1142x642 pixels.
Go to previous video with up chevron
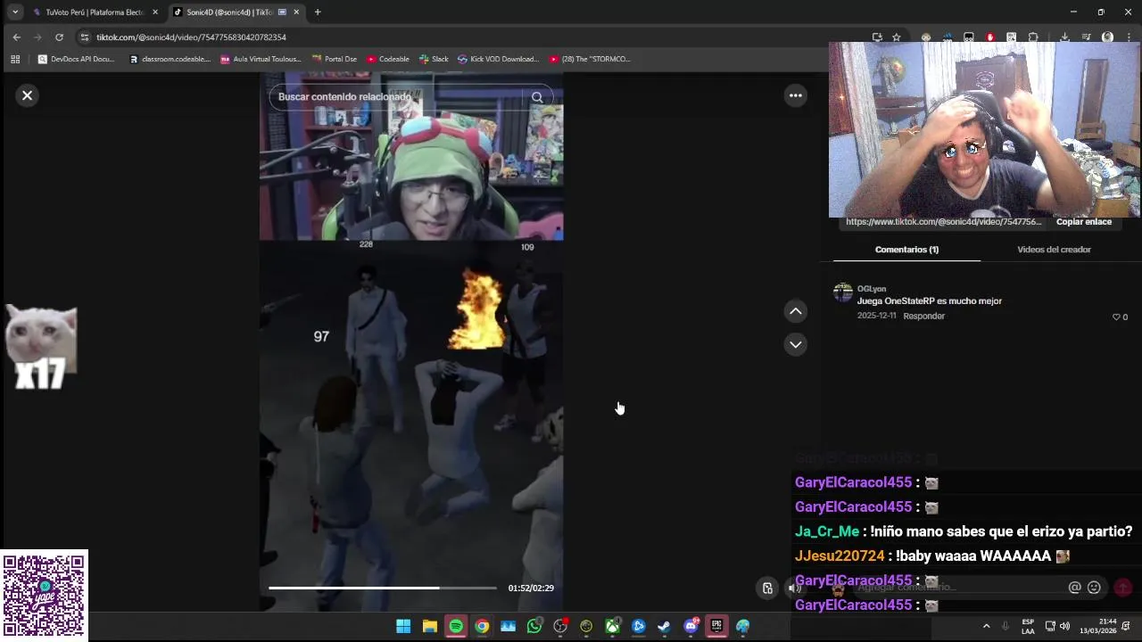[795, 311]
